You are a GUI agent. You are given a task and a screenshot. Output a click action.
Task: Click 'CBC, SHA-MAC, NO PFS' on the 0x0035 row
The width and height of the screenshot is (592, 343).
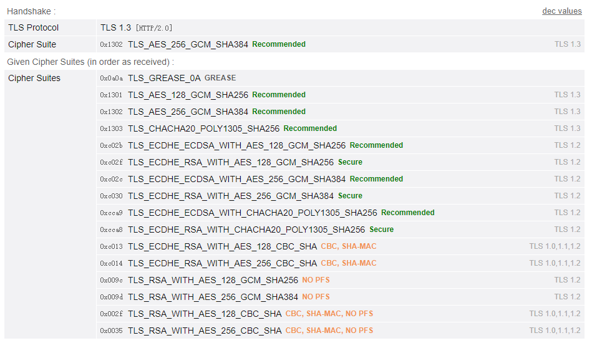tap(329, 331)
